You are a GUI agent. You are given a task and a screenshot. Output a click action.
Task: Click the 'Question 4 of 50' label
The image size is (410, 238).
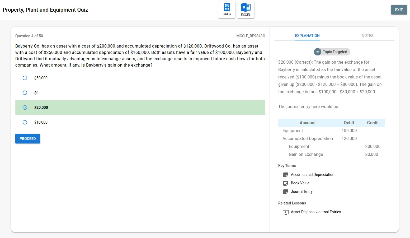(x=29, y=36)
